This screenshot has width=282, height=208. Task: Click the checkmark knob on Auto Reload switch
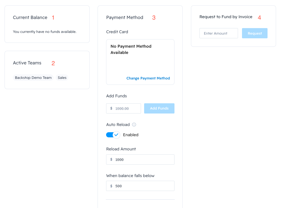116,135
